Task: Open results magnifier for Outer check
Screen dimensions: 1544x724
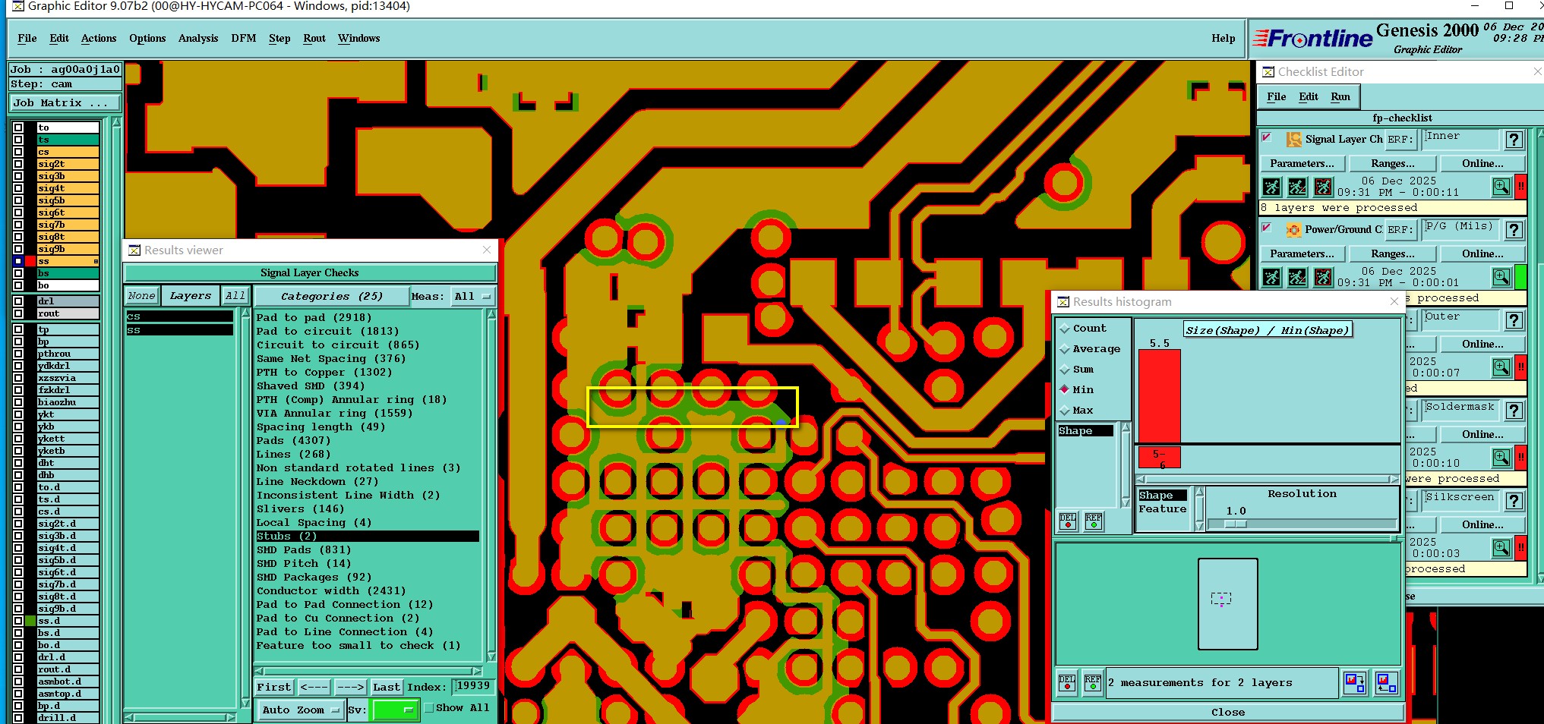Action: [x=1501, y=367]
